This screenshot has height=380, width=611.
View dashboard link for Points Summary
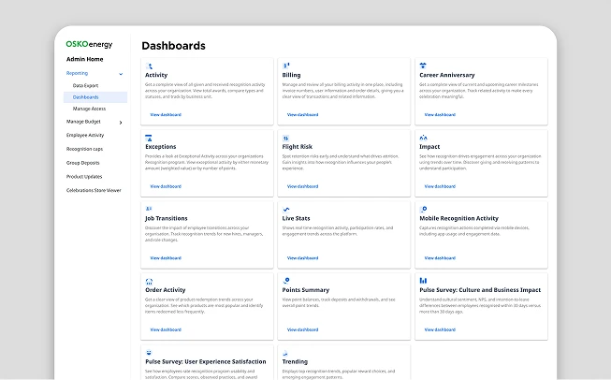click(x=303, y=329)
